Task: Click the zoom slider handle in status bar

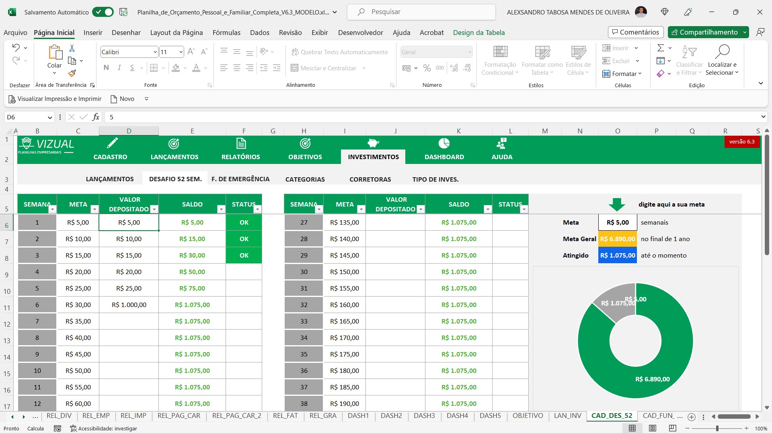Action: (x=717, y=428)
